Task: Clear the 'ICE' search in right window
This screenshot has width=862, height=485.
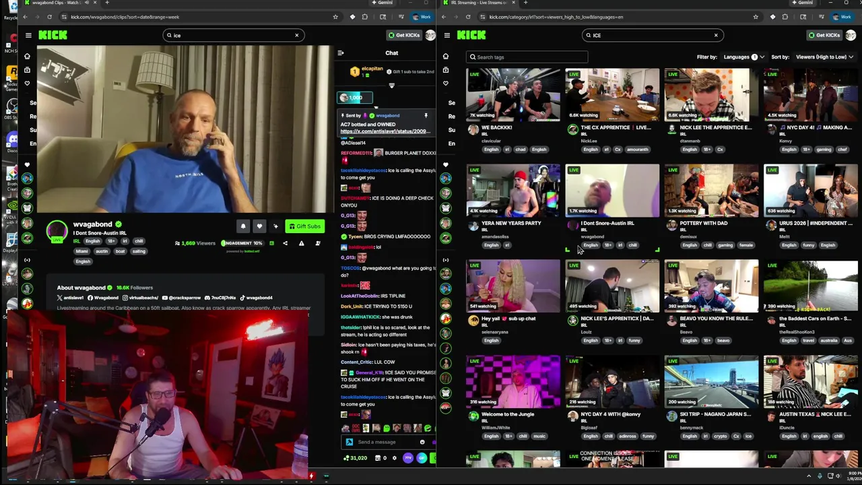Action: coord(716,35)
